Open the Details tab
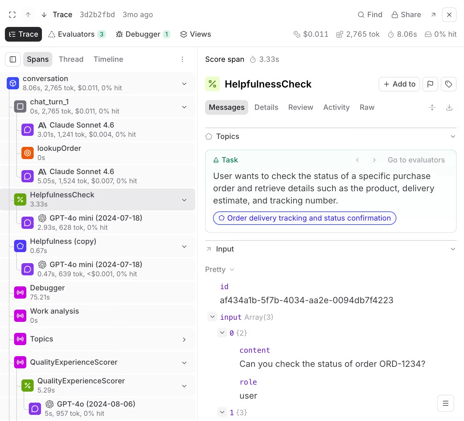 [266, 107]
